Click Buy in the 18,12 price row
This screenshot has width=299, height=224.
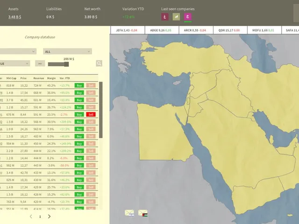tap(79, 194)
